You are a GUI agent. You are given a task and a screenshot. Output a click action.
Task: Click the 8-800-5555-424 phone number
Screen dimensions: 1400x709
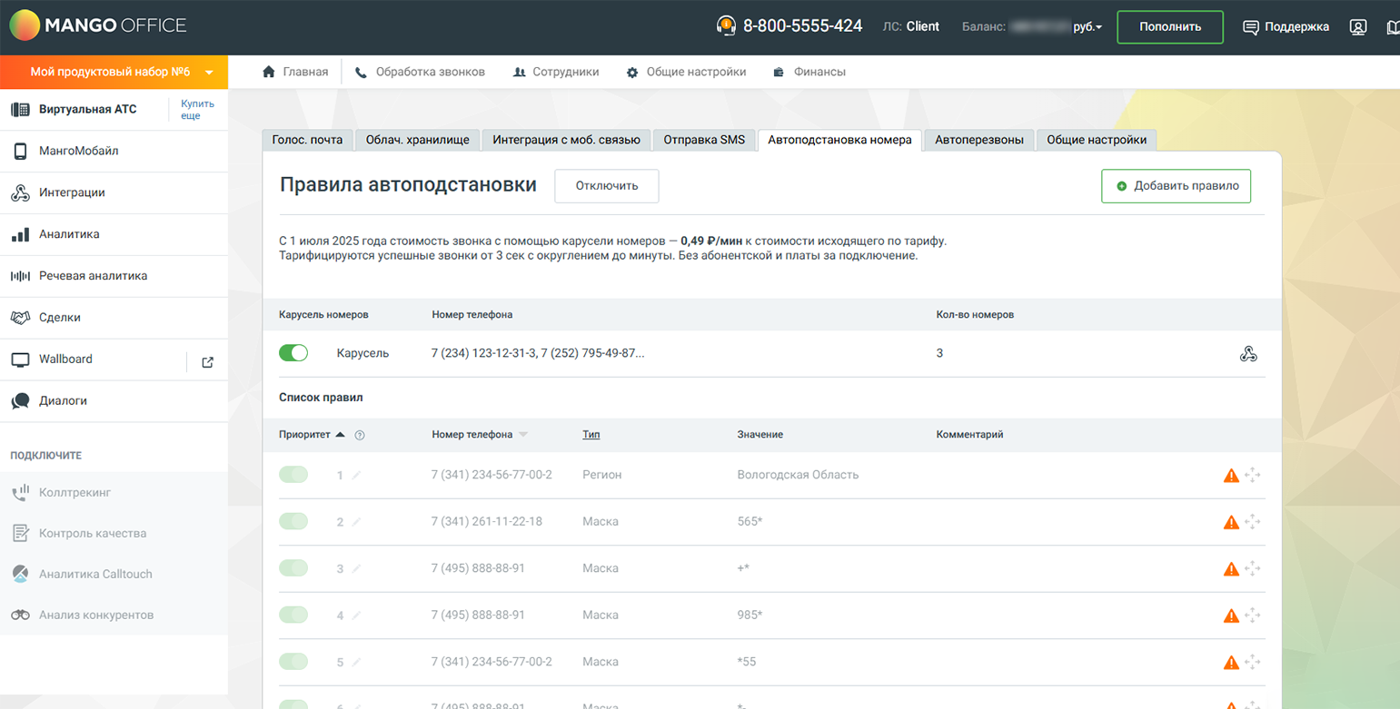[802, 26]
